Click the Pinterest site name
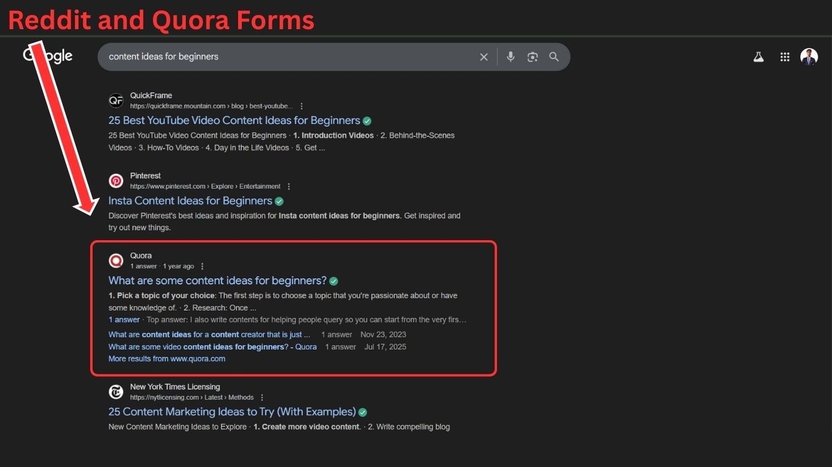Screen dimensions: 832x467 click(x=146, y=176)
